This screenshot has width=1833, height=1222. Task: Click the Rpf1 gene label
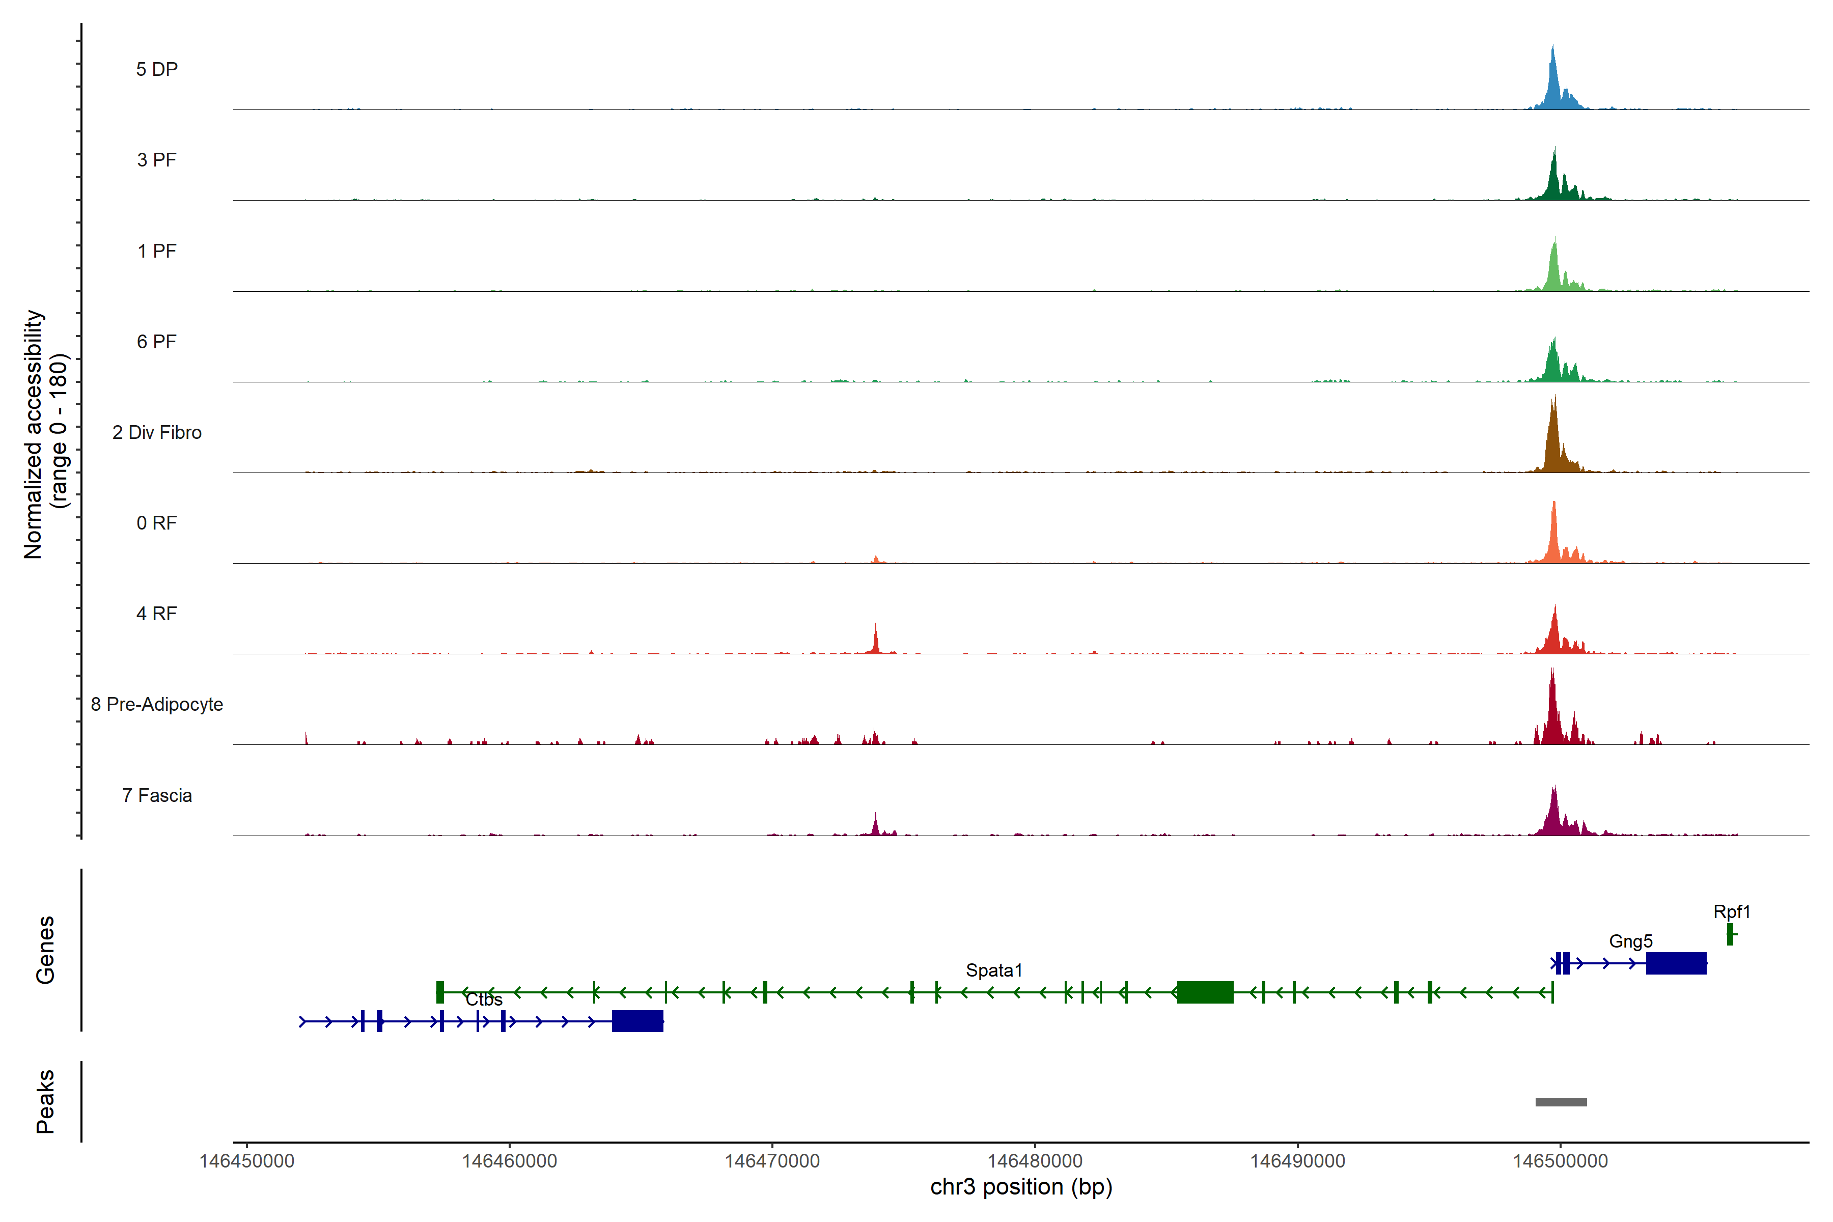click(1731, 911)
